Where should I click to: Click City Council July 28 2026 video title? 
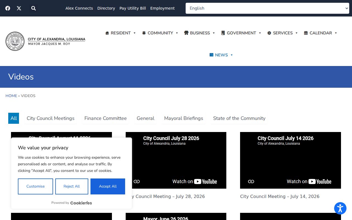171,138
